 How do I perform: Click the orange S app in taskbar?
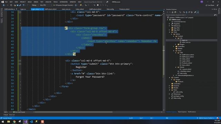coord(42,122)
